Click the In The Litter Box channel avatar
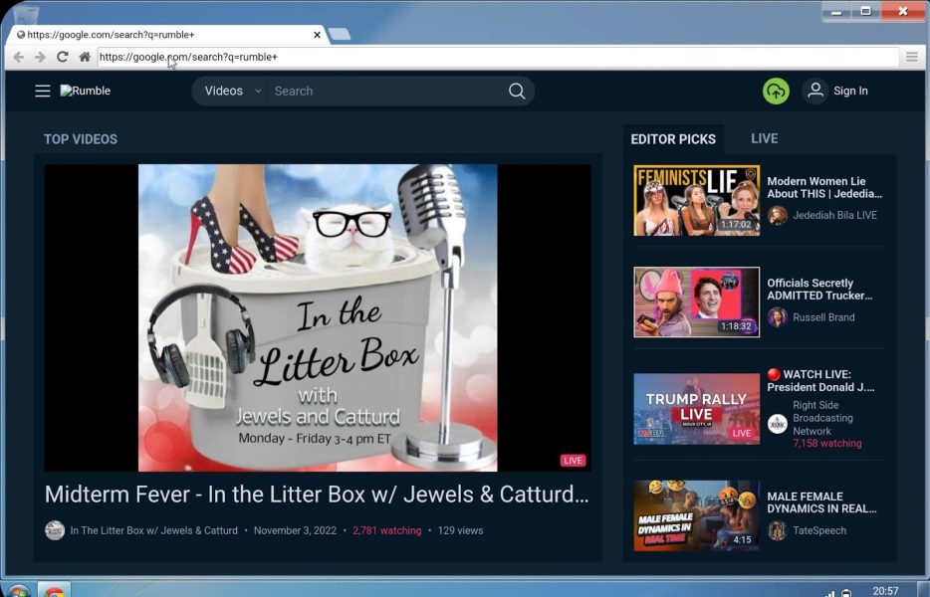The image size is (930, 597). 55,530
